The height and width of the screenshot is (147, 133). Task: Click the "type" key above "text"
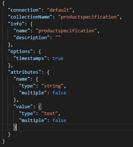(27, 114)
